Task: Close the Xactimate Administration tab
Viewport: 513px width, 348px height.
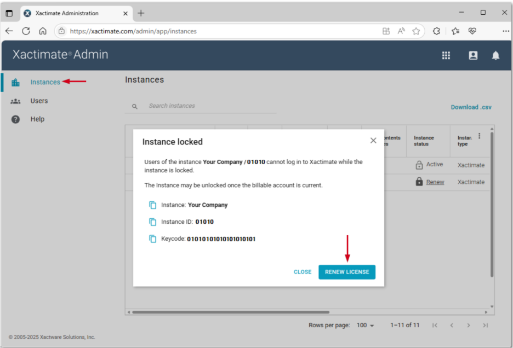Action: (126, 13)
